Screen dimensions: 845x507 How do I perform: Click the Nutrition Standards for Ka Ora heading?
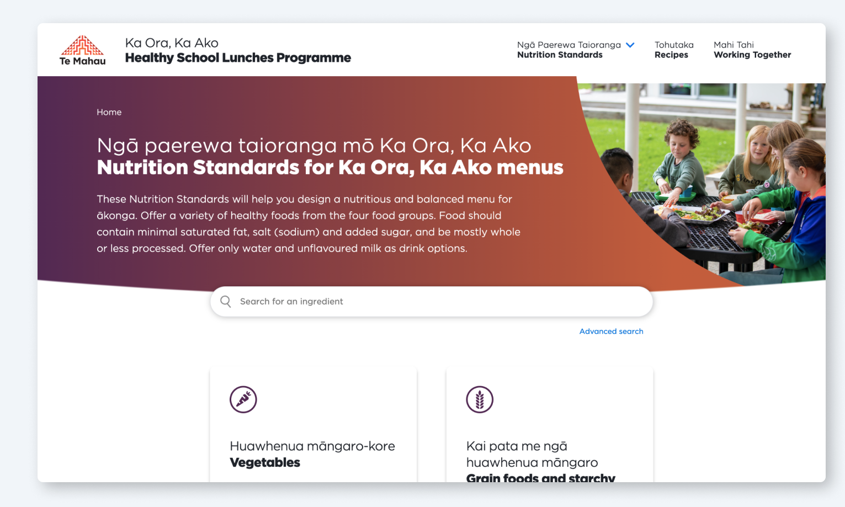[330, 167]
